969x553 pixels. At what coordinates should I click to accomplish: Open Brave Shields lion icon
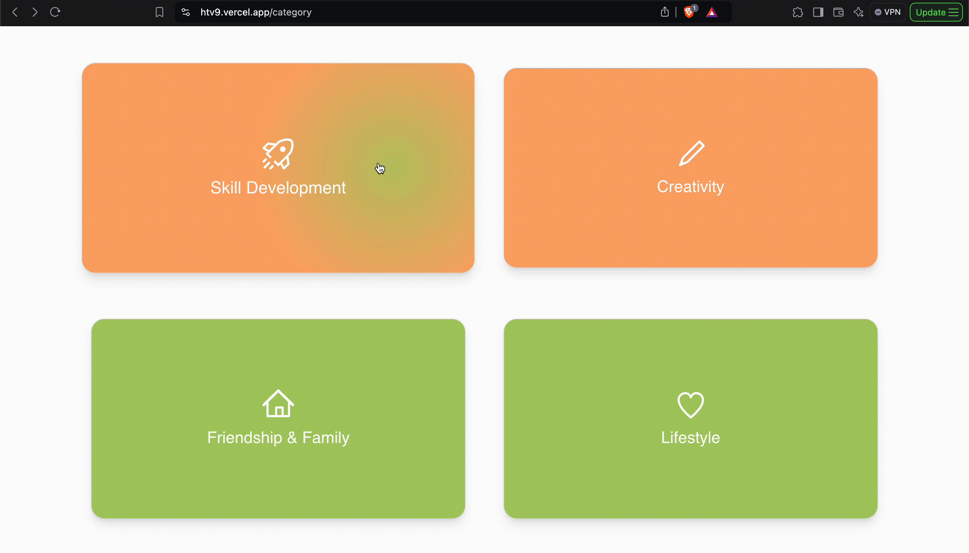pos(689,12)
